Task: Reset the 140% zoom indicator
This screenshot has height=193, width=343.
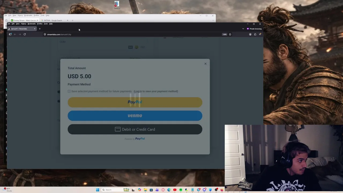Action: [225, 34]
